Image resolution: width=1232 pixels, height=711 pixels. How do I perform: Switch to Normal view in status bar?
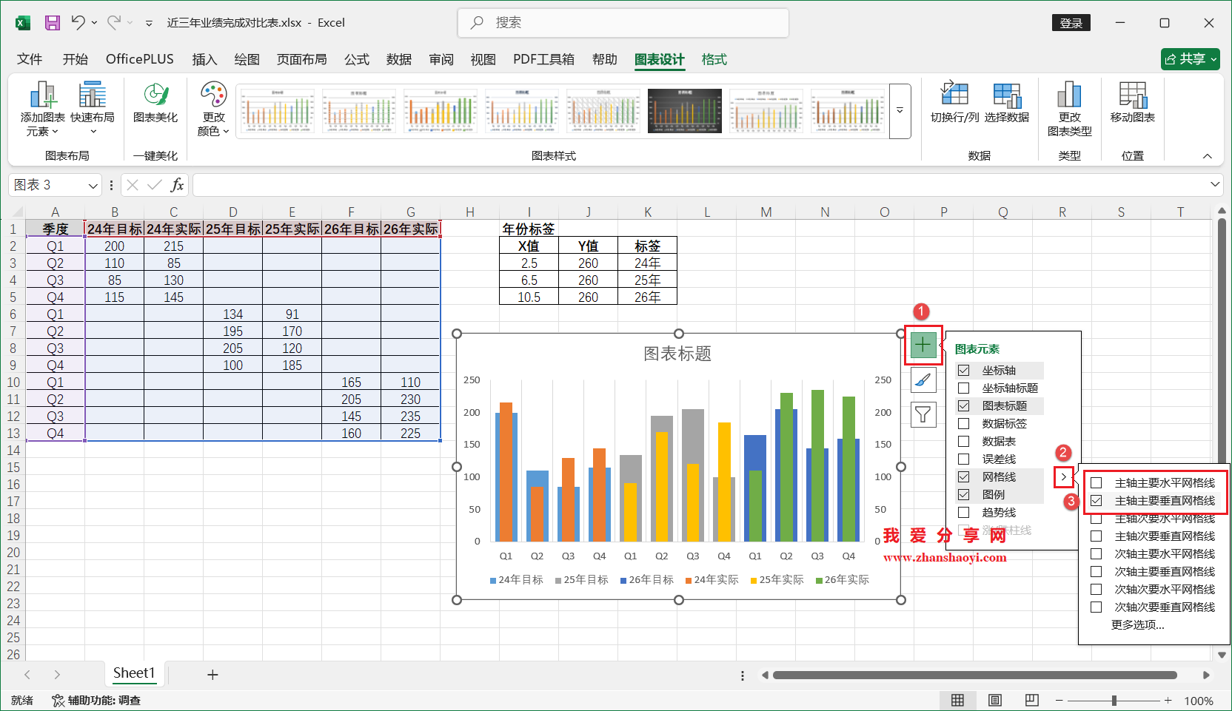(957, 701)
